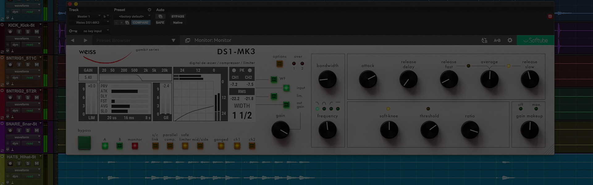Enable the parallel comp. switch
The width and height of the screenshot is (593, 185).
(170, 146)
